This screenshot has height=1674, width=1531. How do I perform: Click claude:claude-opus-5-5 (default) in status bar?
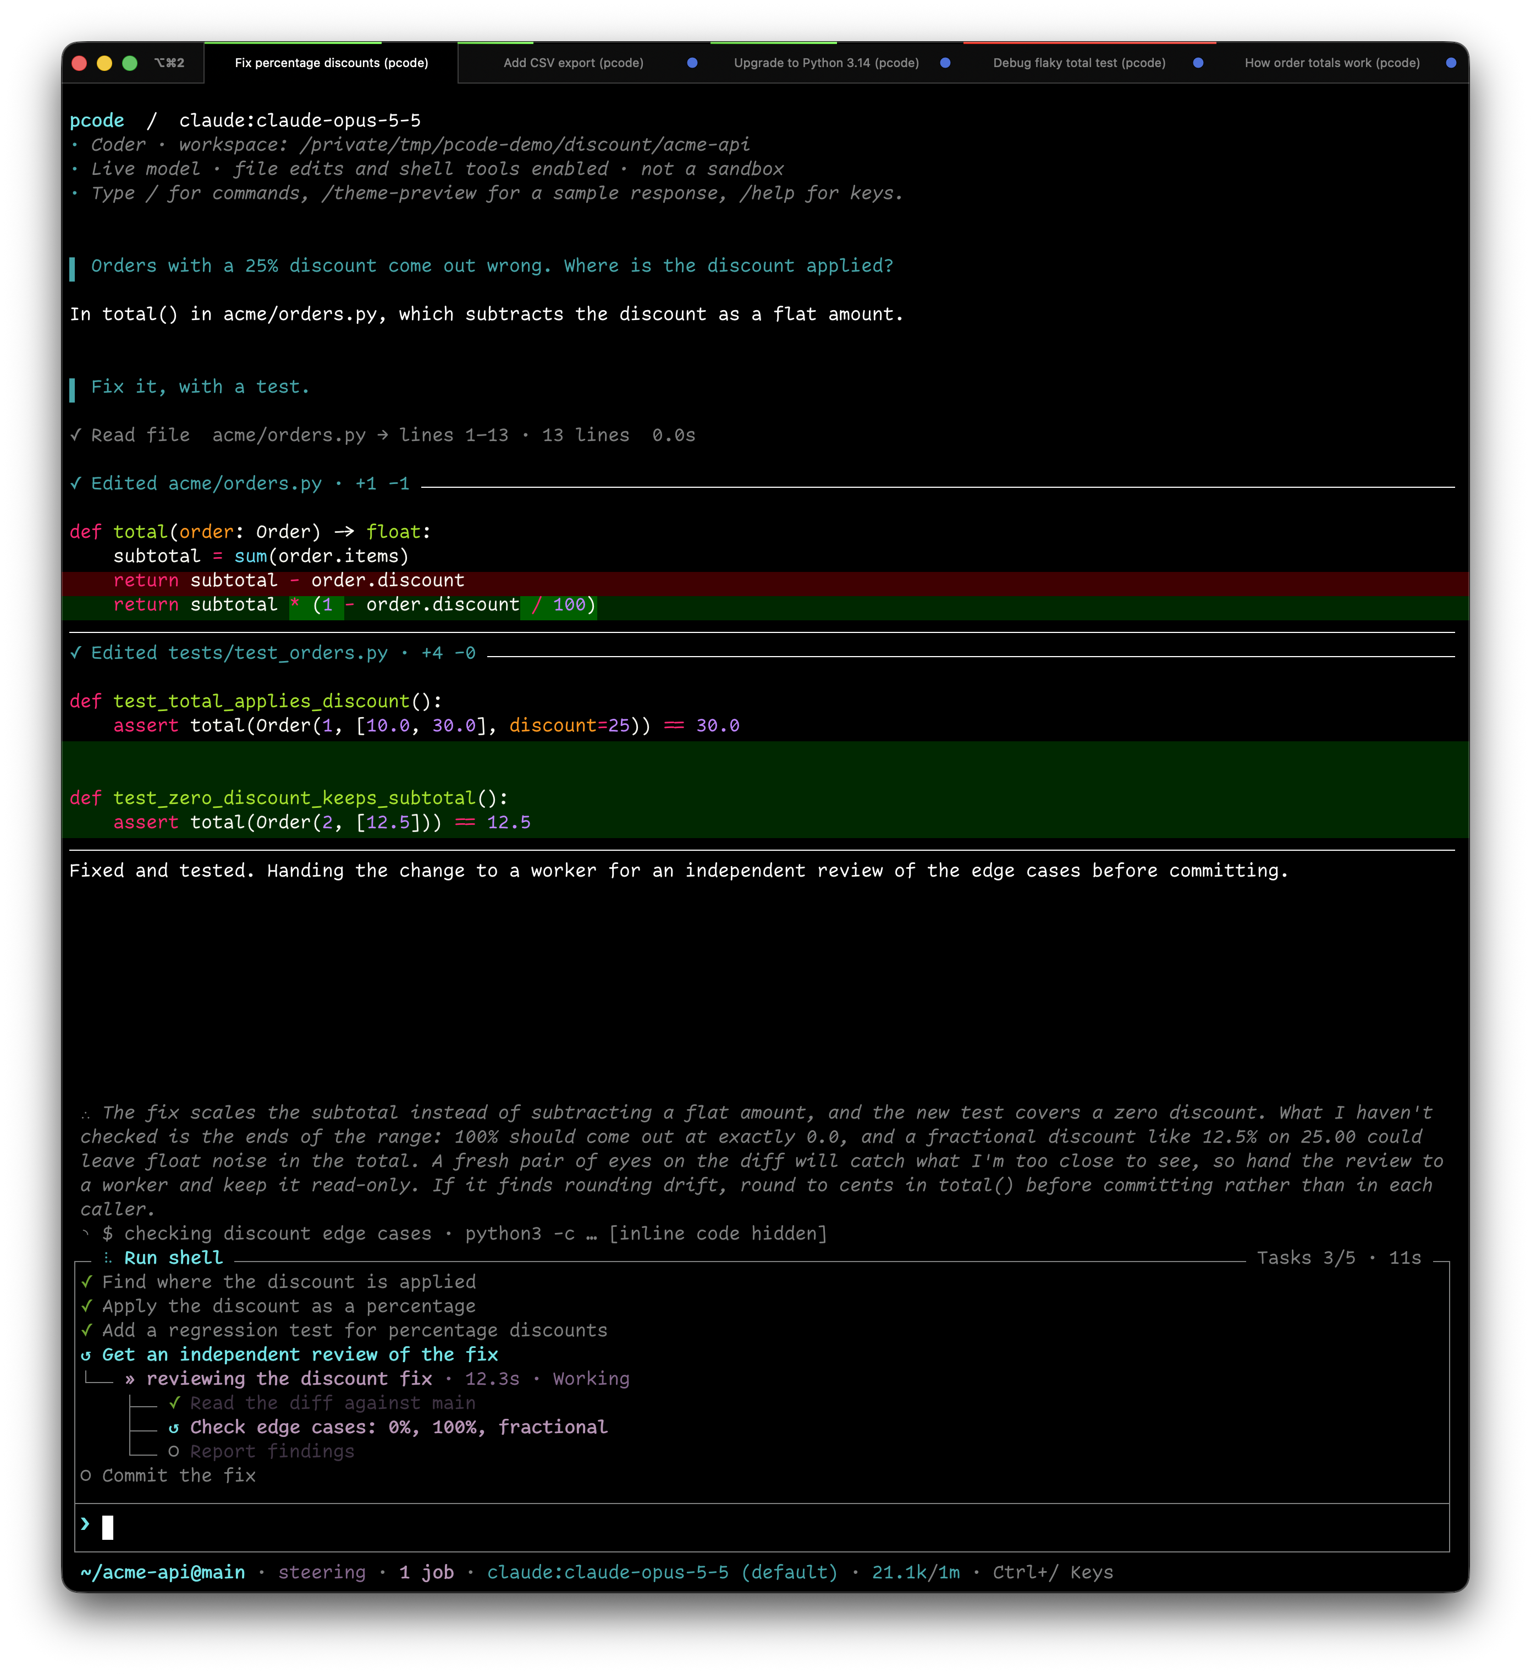[x=663, y=1573]
